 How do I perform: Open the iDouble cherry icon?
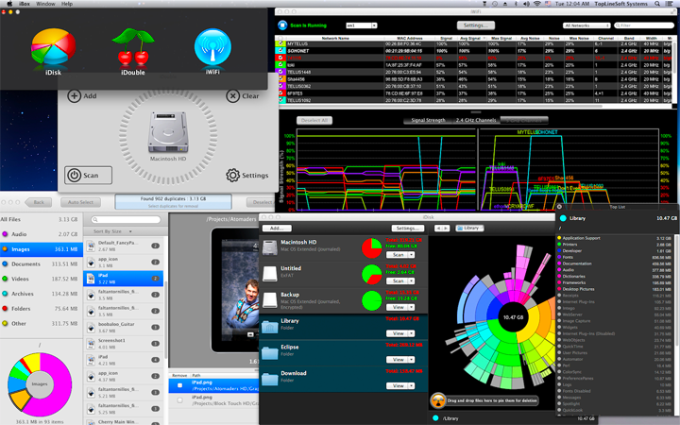pyautogui.click(x=133, y=47)
